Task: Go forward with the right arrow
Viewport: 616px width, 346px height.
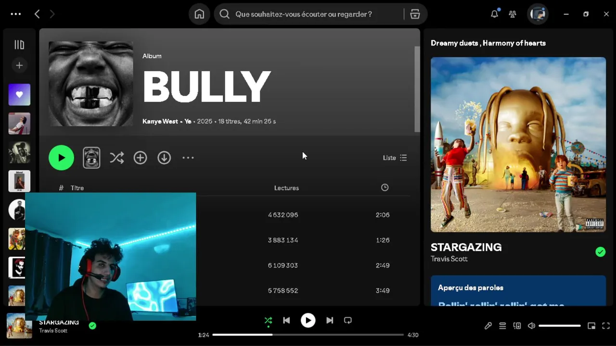Action: (x=52, y=14)
